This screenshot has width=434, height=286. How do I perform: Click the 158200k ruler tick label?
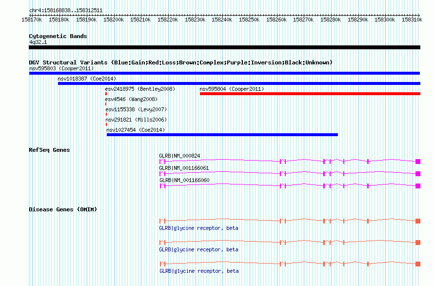pos(114,20)
